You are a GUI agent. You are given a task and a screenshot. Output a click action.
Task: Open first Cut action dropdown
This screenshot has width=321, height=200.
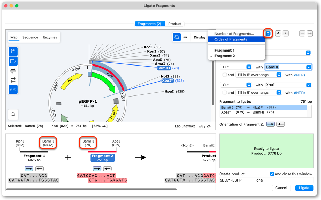236,67
